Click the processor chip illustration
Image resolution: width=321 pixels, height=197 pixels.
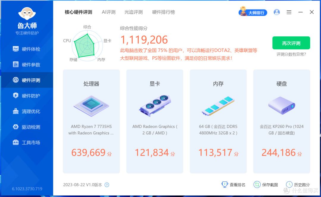[x=91, y=106]
